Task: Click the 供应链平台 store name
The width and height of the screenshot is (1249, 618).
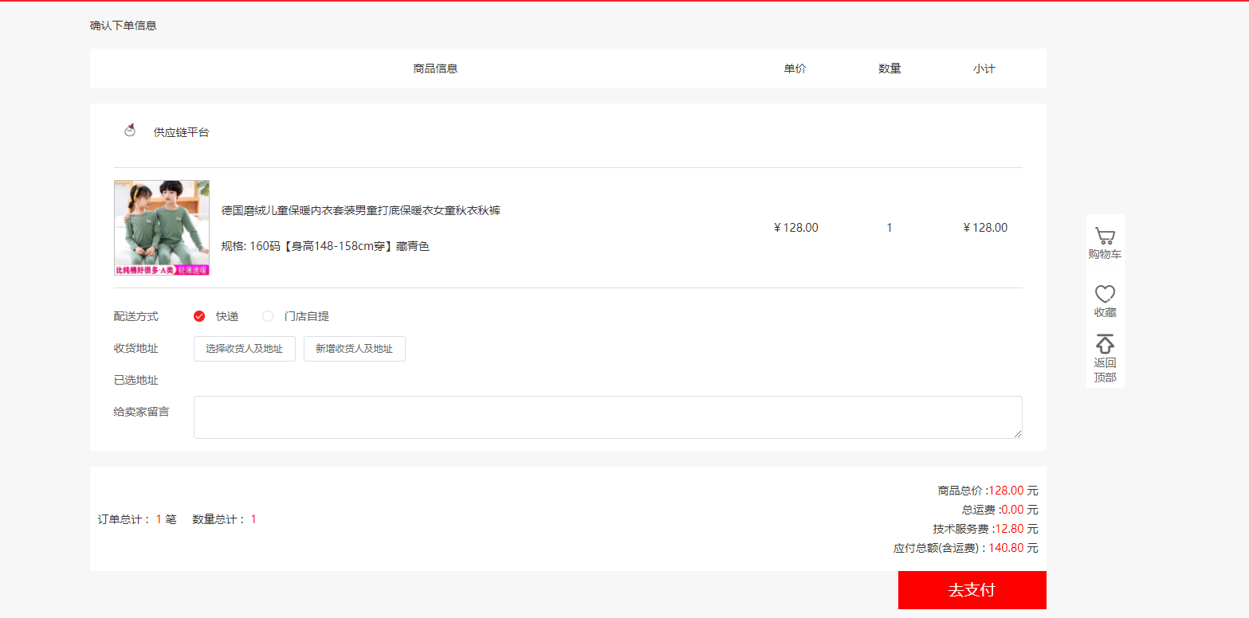Action: 181,132
